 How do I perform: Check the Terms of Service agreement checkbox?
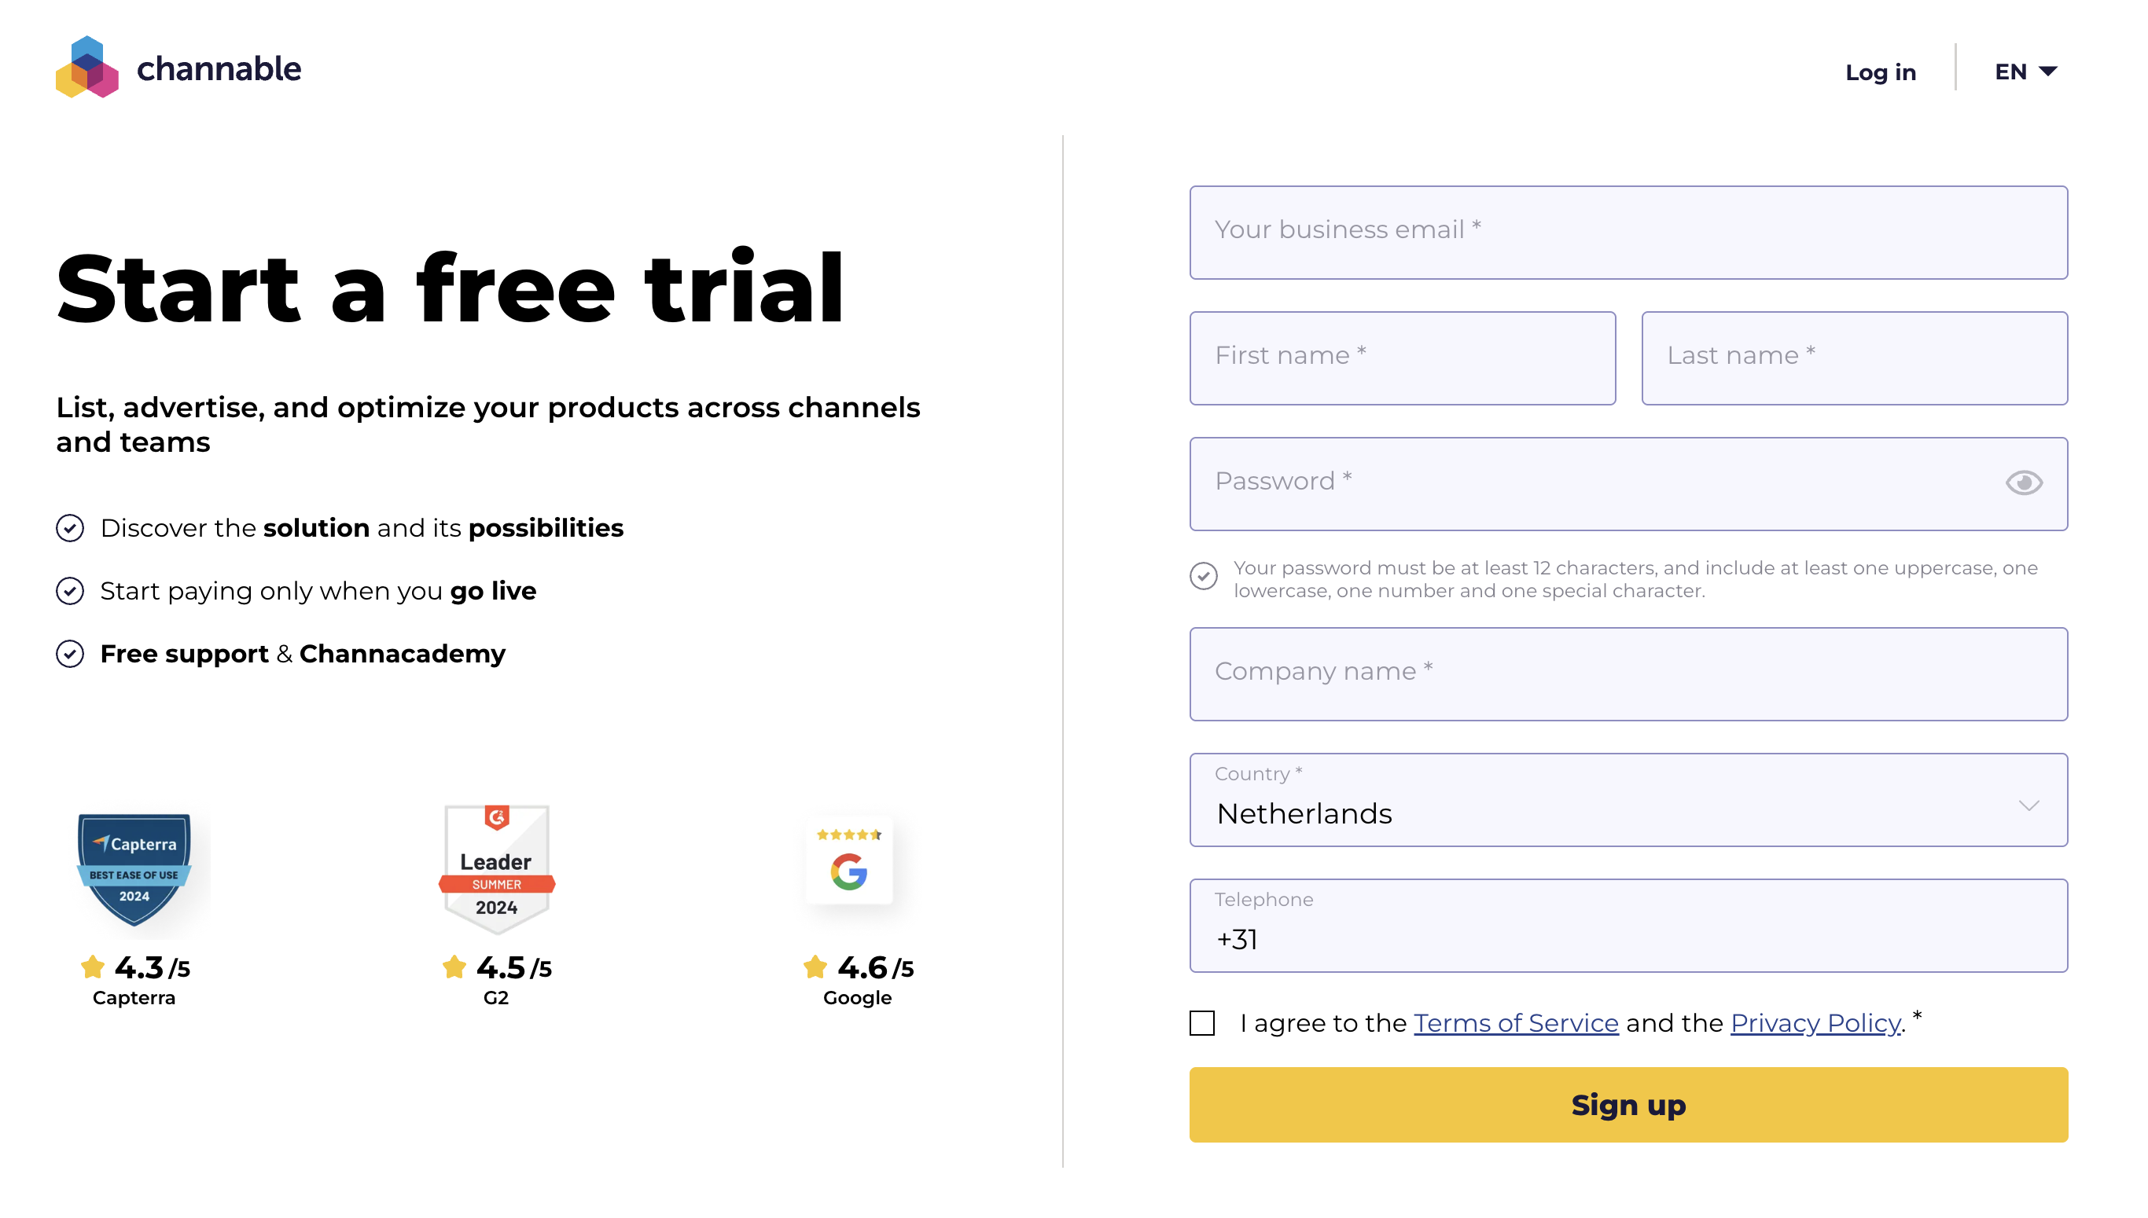coord(1202,1023)
